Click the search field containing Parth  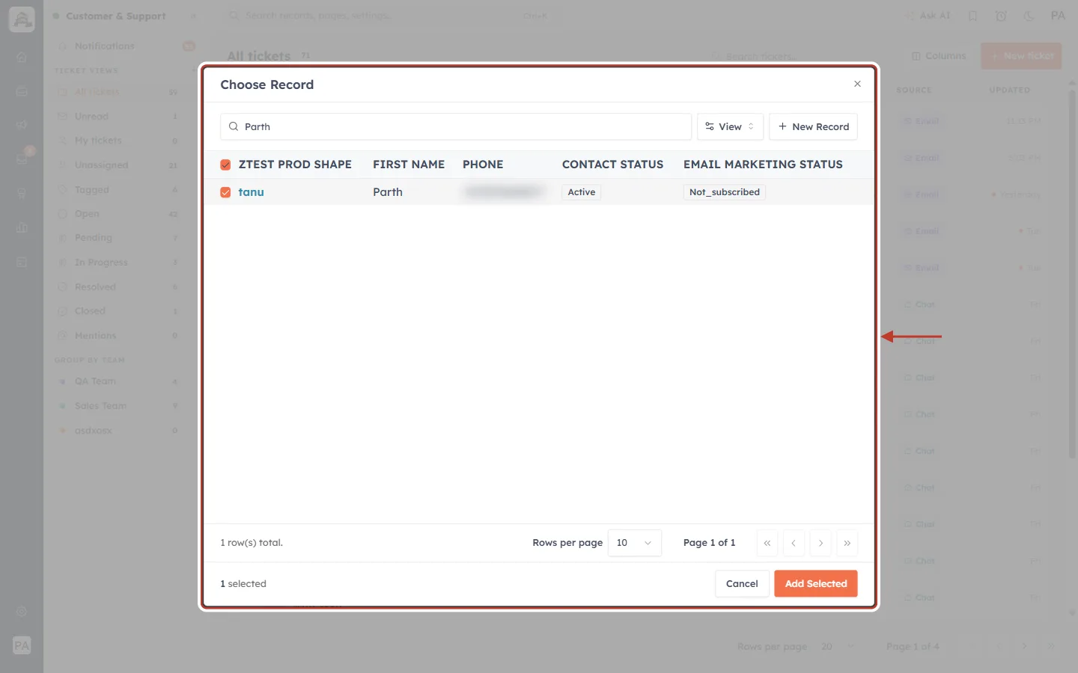(x=456, y=126)
